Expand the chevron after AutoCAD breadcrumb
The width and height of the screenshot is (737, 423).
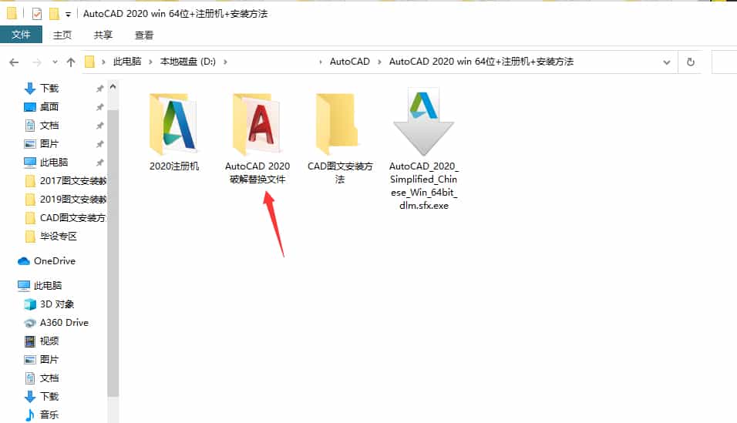pyautogui.click(x=379, y=62)
